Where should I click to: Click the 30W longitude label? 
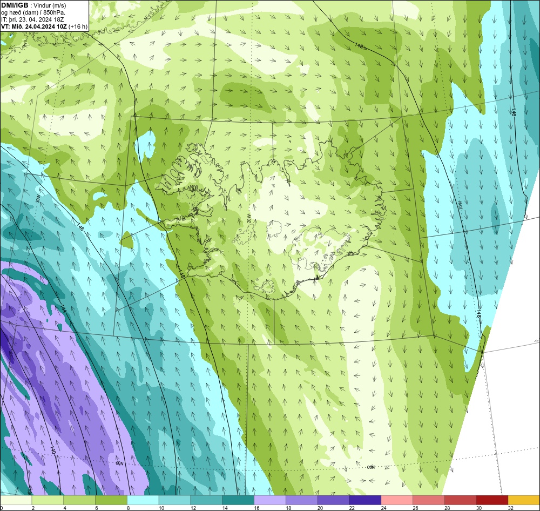tap(38, 199)
